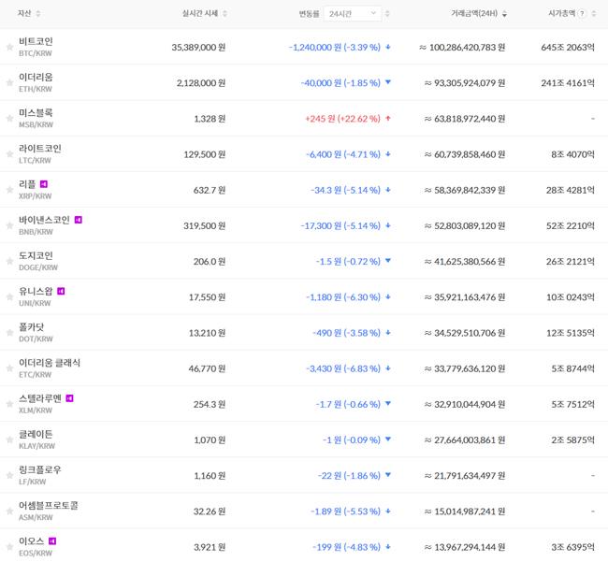Favorite the 어셈블프로토콜 ASM/KRW star
Image resolution: width=608 pixels, height=562 pixels.
(9, 512)
